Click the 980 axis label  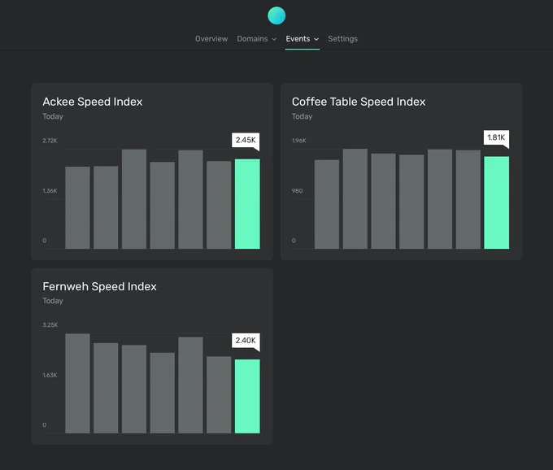point(297,191)
